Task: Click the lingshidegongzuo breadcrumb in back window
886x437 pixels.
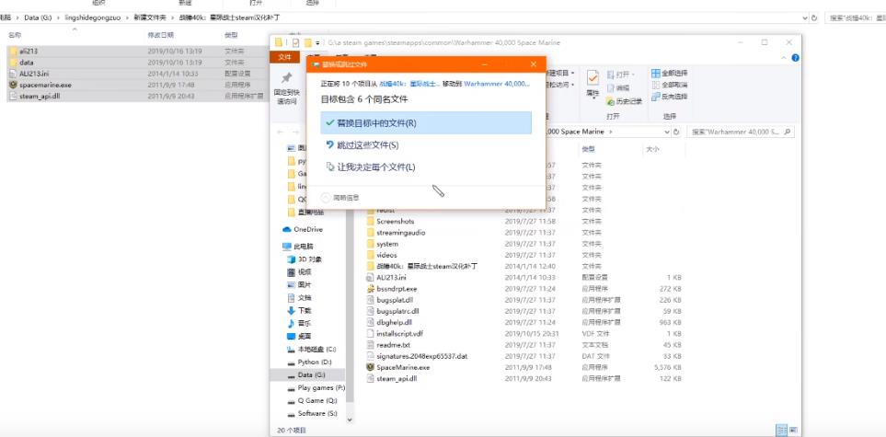Action: [x=93, y=17]
